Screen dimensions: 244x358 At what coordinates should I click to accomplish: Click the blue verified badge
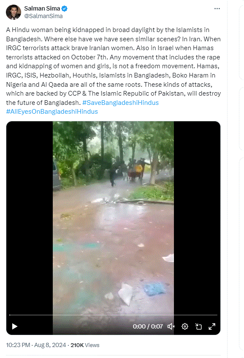[x=65, y=9]
